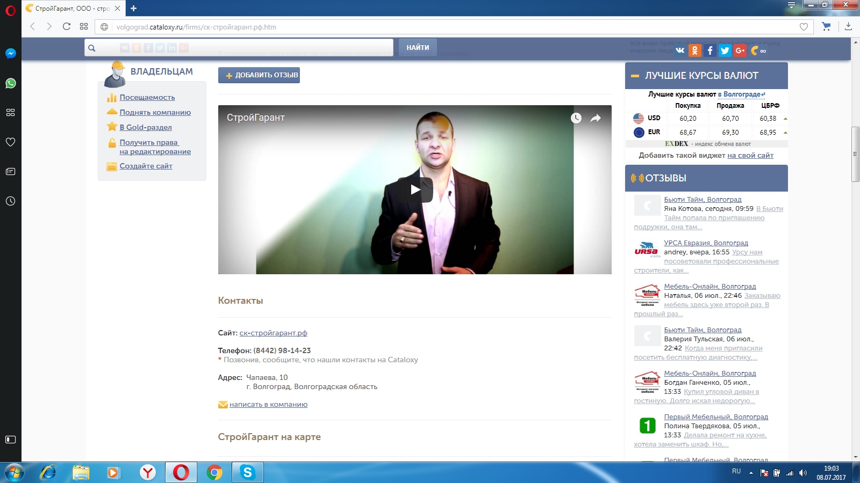Open WhatsApp in Opera sidebar

coord(10,83)
